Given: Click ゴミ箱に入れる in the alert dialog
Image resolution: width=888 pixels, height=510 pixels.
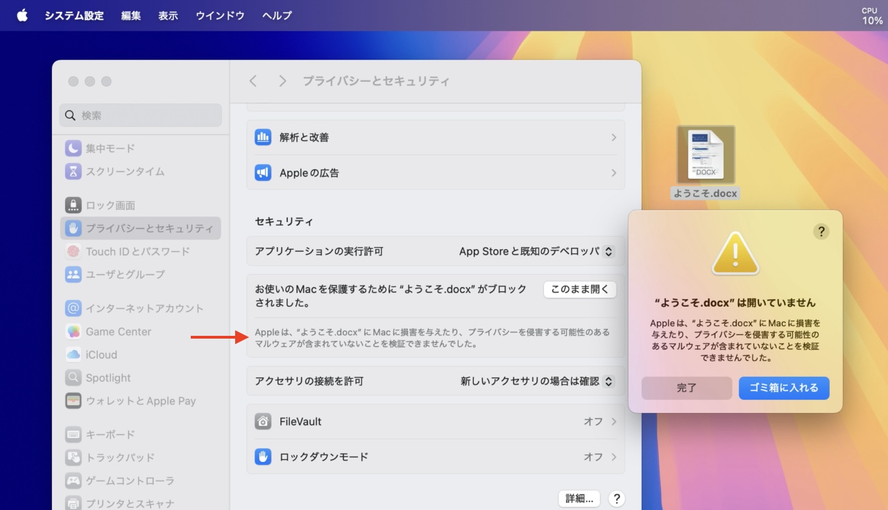Looking at the screenshot, I should tap(784, 388).
